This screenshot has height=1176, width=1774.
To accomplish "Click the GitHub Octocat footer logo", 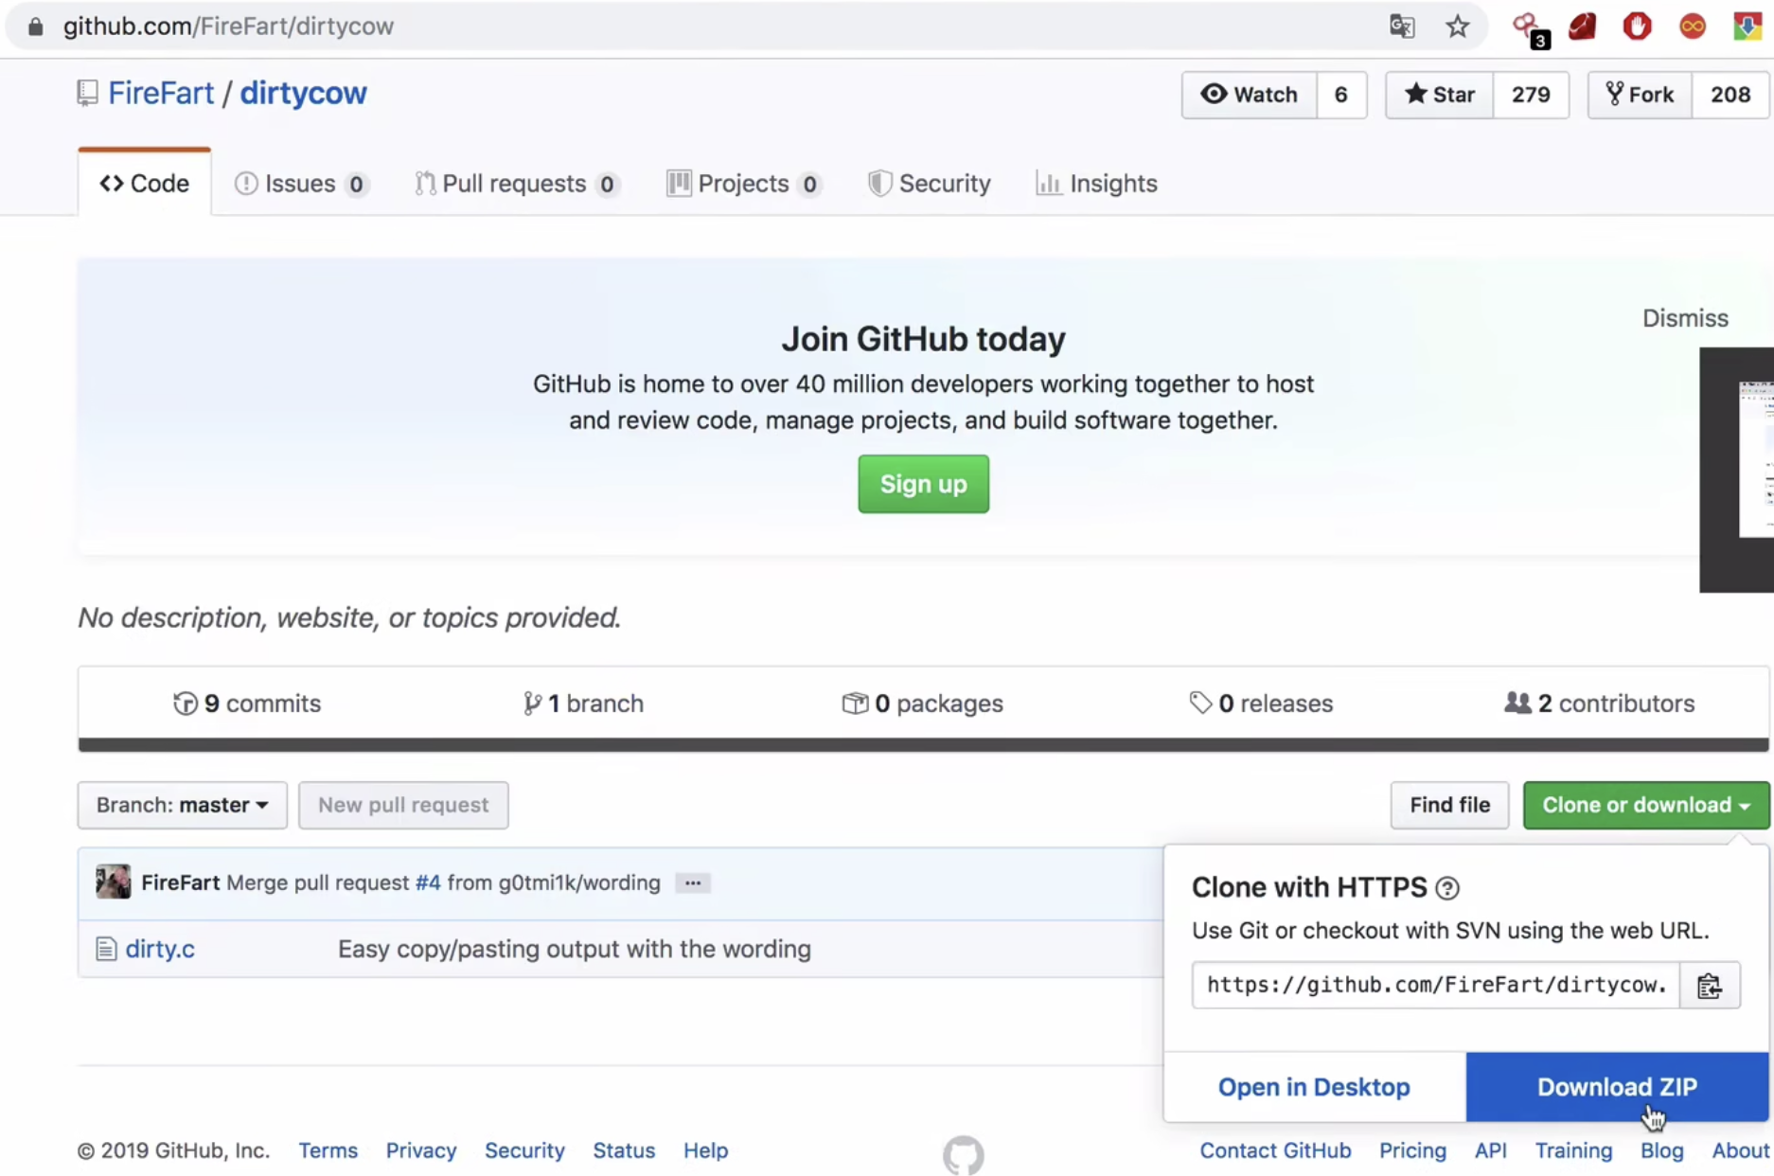I will tap(963, 1154).
